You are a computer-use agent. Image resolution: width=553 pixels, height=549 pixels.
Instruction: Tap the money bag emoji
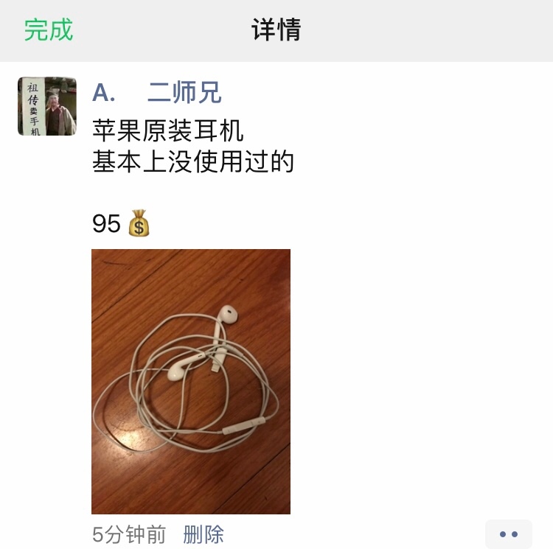(139, 223)
